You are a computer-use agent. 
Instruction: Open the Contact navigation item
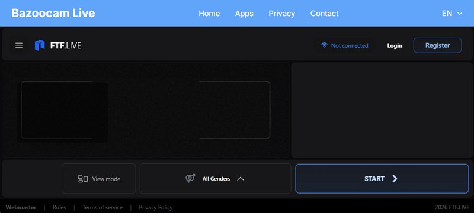tap(324, 14)
